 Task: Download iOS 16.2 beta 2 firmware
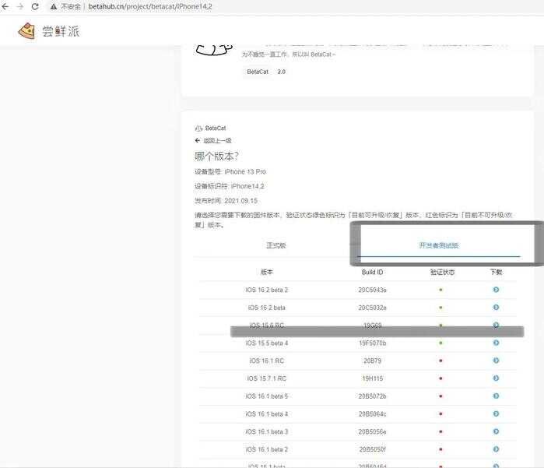pyautogui.click(x=496, y=290)
